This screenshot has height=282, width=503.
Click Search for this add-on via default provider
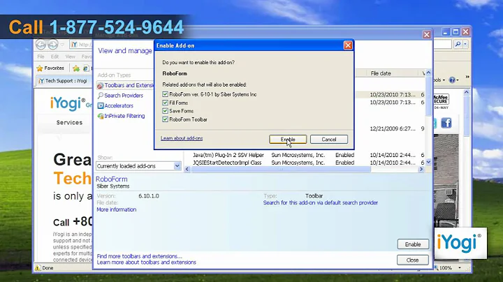(x=321, y=203)
